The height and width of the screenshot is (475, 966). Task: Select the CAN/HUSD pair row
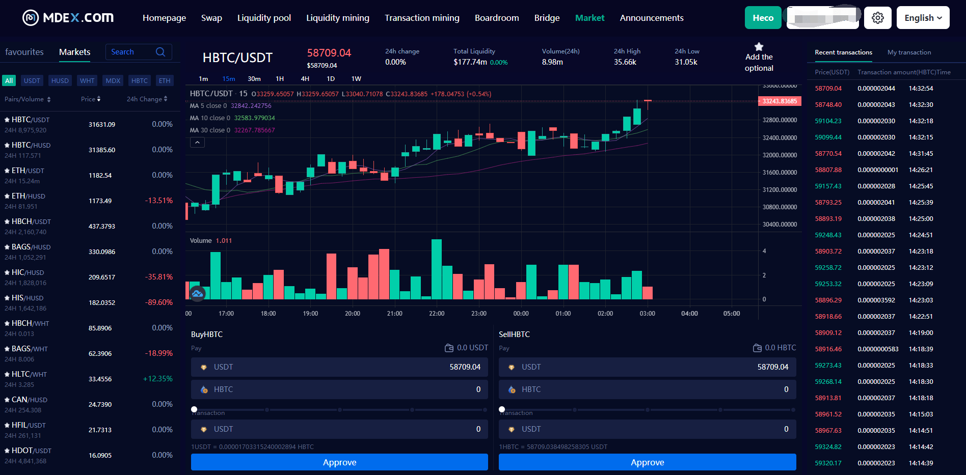click(x=90, y=405)
